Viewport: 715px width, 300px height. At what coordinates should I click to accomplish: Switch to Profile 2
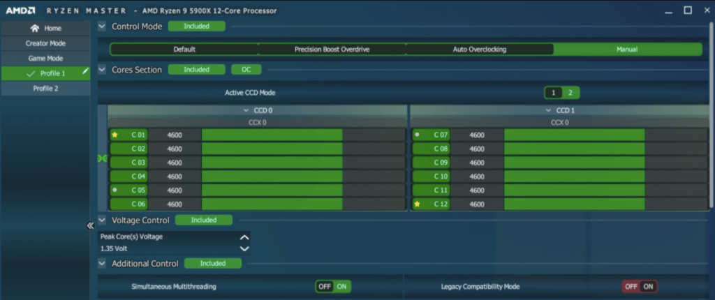click(45, 89)
